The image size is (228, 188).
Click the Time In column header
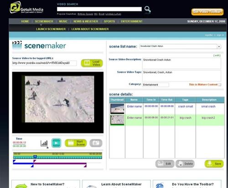click(x=151, y=100)
